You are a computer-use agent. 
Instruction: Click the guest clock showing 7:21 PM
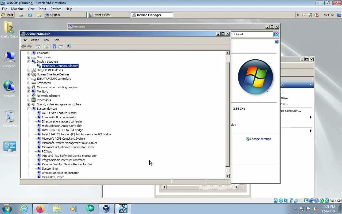tap(328, 15)
